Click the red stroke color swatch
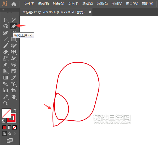 tap(11, 118)
